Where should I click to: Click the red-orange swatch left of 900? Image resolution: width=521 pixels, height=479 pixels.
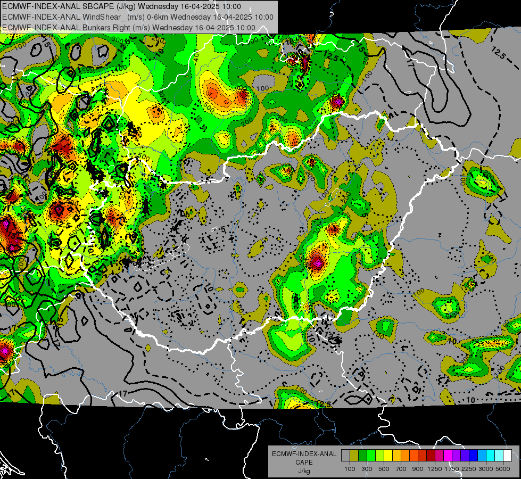click(414, 455)
